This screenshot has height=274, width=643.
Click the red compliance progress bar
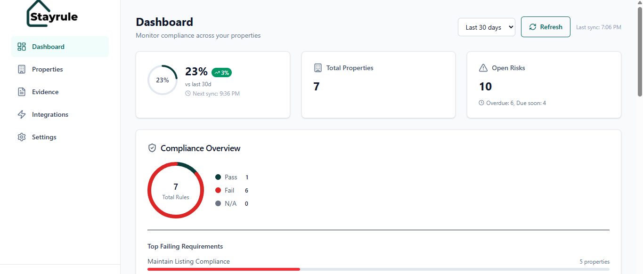(x=223, y=269)
